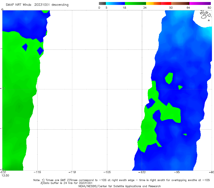Click the colorbar label '34'

(x=145, y=8)
